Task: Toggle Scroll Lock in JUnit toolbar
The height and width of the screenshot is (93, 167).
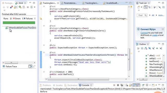Action: click(15, 7)
